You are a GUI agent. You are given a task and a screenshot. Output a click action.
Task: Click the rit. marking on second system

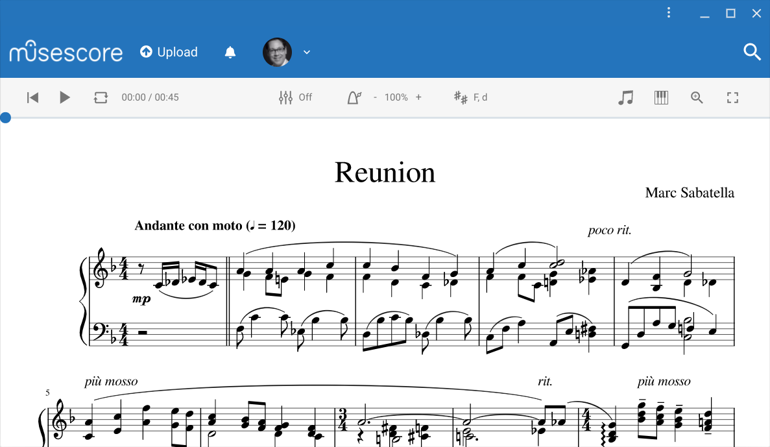click(x=545, y=381)
